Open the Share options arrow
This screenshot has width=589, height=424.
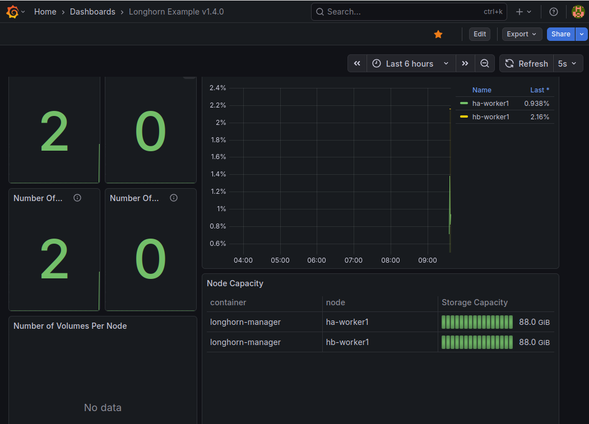[x=582, y=34]
